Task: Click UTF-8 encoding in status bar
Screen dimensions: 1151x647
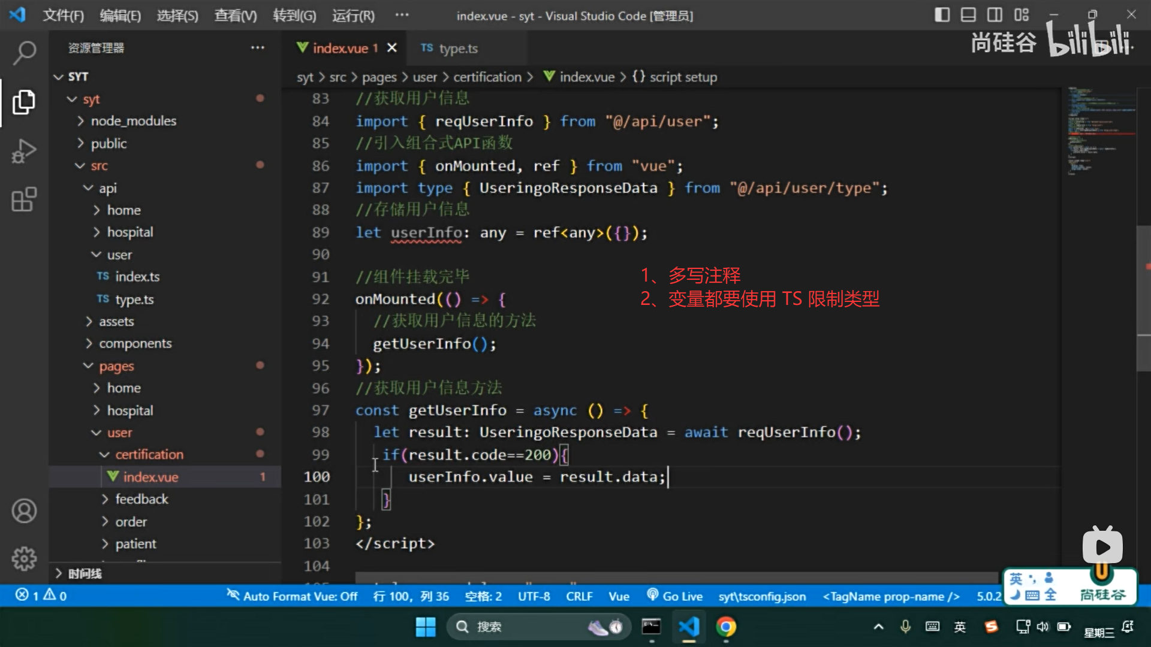Action: click(534, 596)
